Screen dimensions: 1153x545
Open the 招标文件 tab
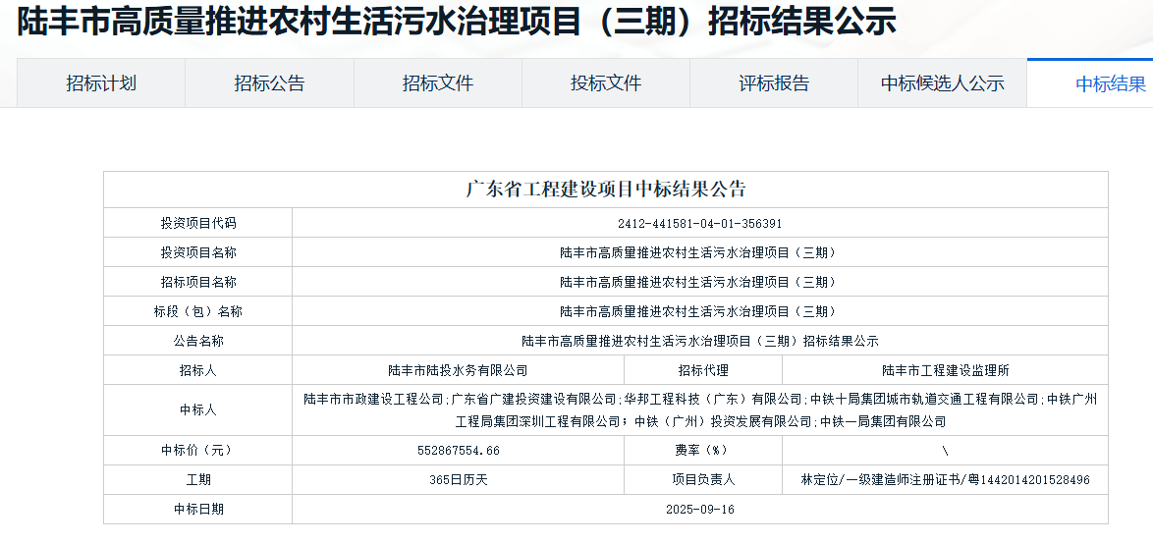pyautogui.click(x=437, y=83)
